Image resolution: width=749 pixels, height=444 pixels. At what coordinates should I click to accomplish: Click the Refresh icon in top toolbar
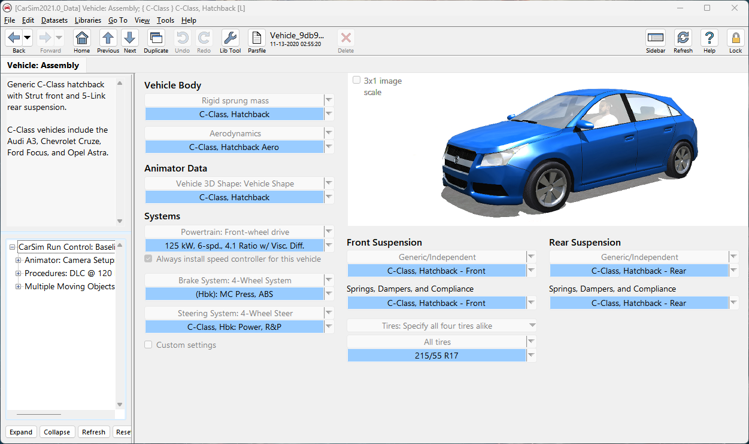click(x=683, y=39)
